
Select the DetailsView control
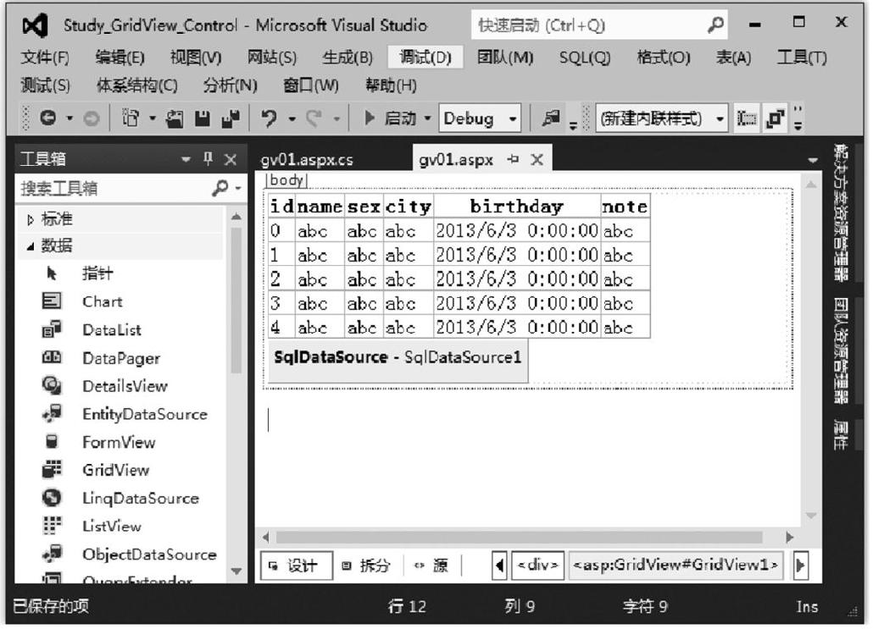coord(124,386)
